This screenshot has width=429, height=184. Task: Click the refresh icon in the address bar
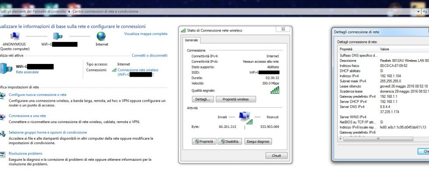(425, 11)
